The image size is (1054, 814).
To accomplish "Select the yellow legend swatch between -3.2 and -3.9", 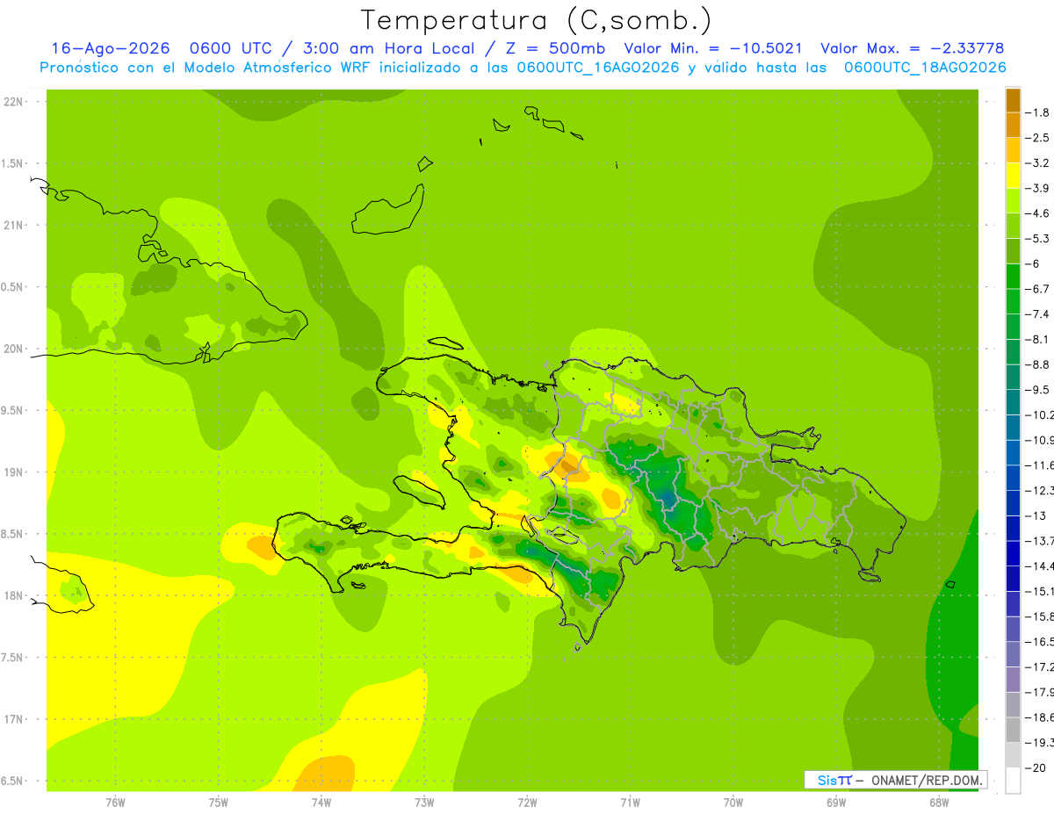I will click(1013, 175).
